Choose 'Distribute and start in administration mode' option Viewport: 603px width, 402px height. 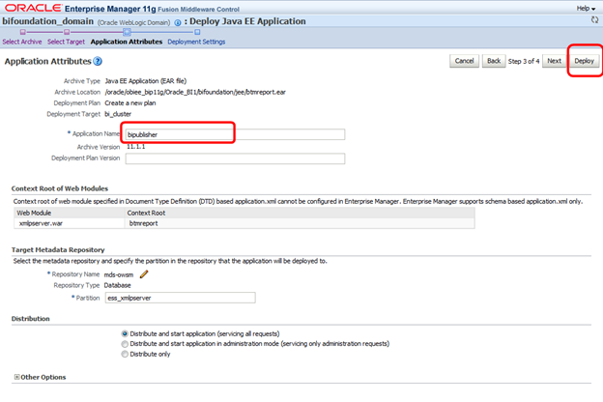[125, 343]
